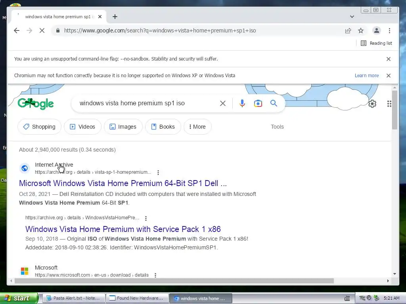The height and width of the screenshot is (304, 406).
Task: Open a new tab with plus button
Action: [x=115, y=17]
